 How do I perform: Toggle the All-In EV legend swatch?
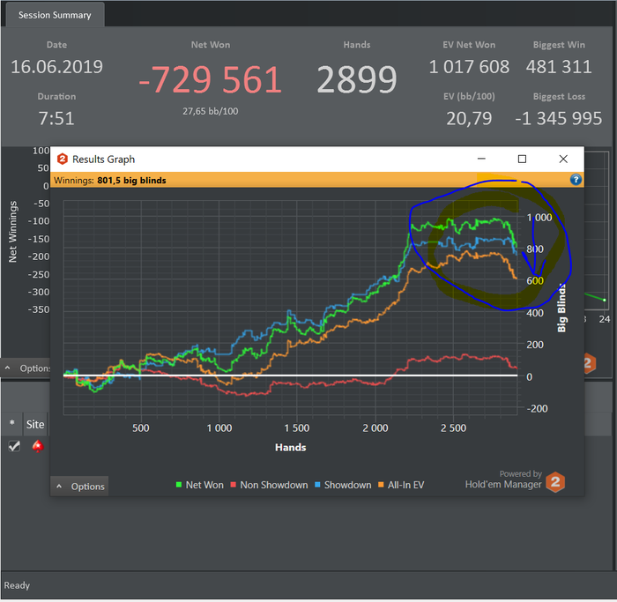click(381, 485)
